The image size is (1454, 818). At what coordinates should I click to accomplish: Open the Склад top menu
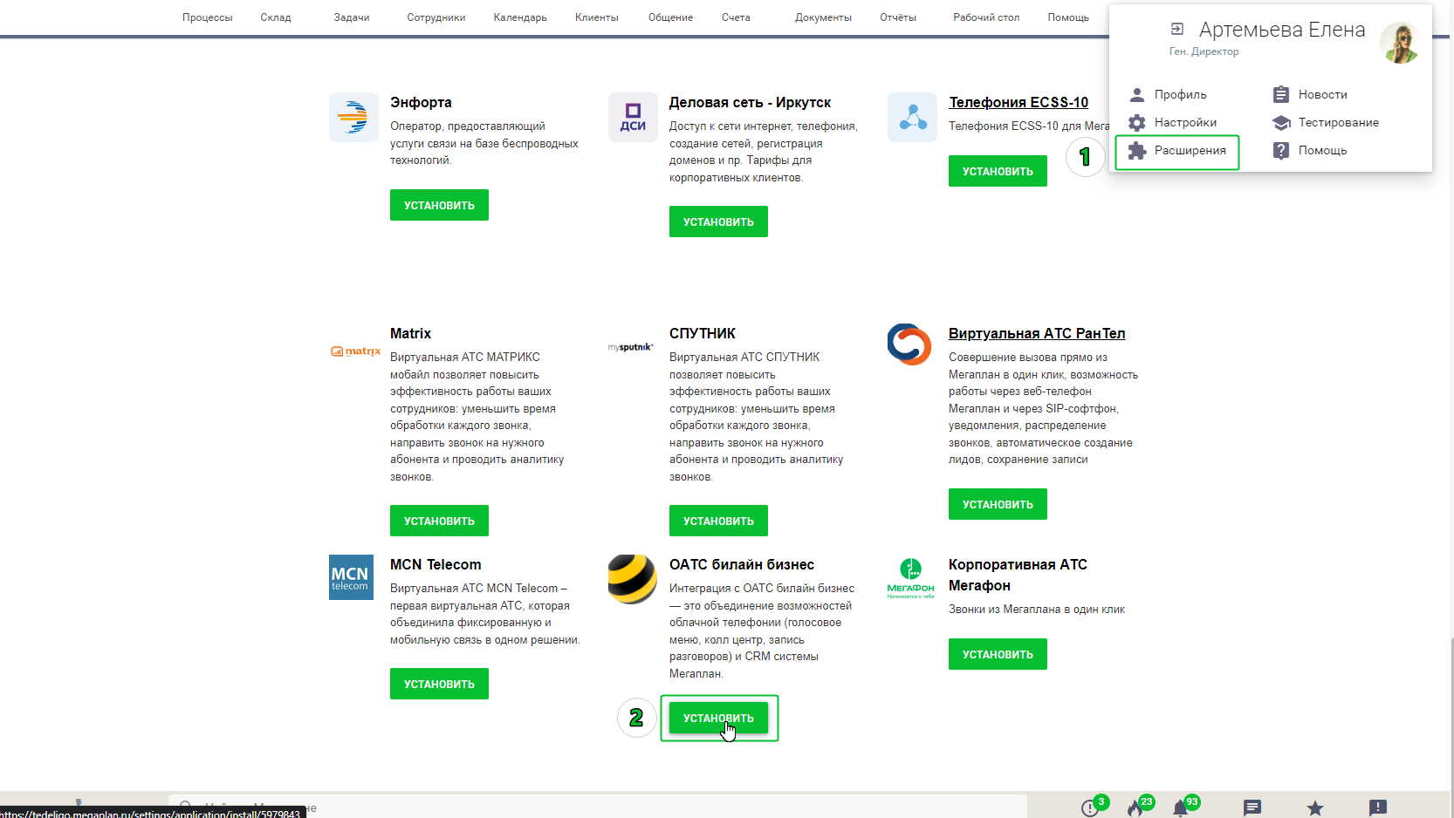[x=276, y=17]
